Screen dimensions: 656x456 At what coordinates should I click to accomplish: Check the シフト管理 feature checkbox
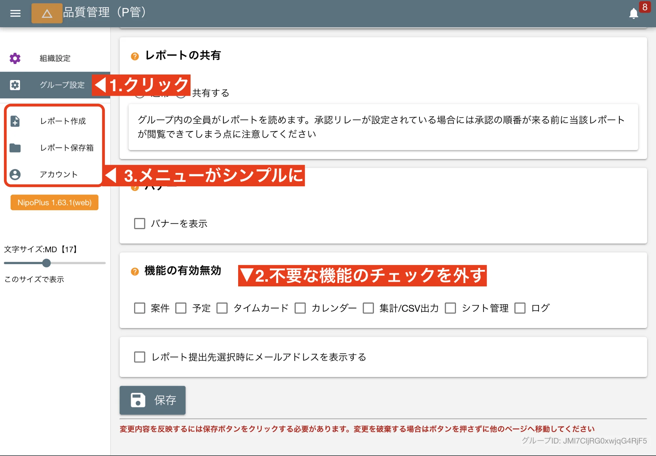tap(450, 308)
